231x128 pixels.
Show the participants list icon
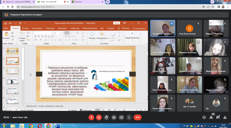click(211, 117)
